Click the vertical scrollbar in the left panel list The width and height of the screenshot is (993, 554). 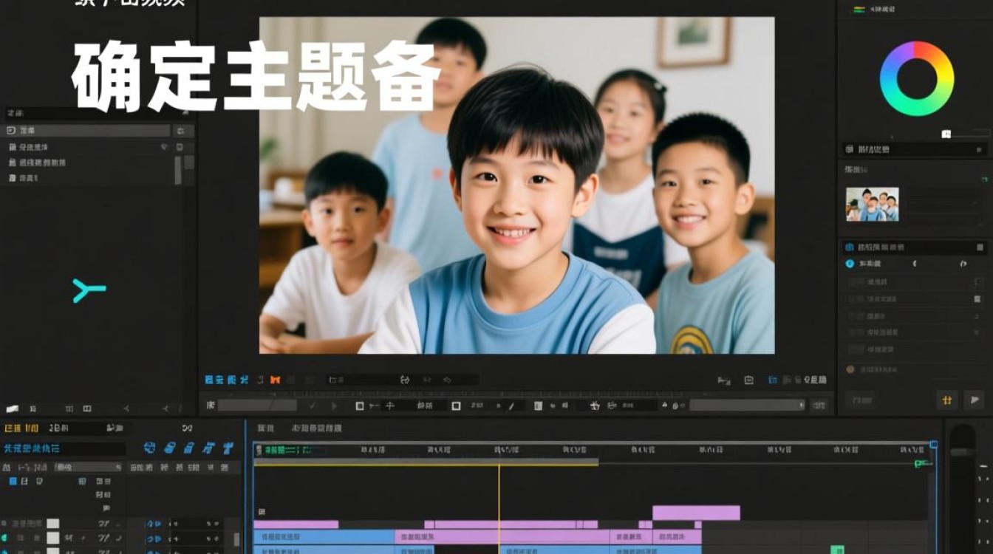[x=177, y=169]
